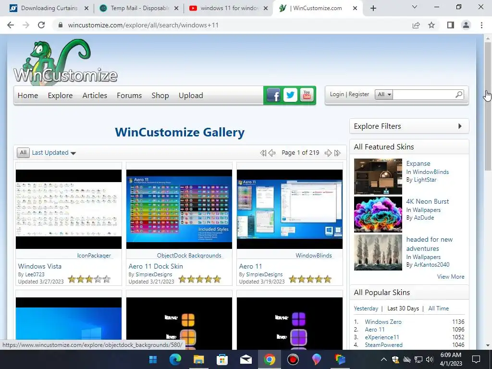Open Forums menu item

coord(129,96)
